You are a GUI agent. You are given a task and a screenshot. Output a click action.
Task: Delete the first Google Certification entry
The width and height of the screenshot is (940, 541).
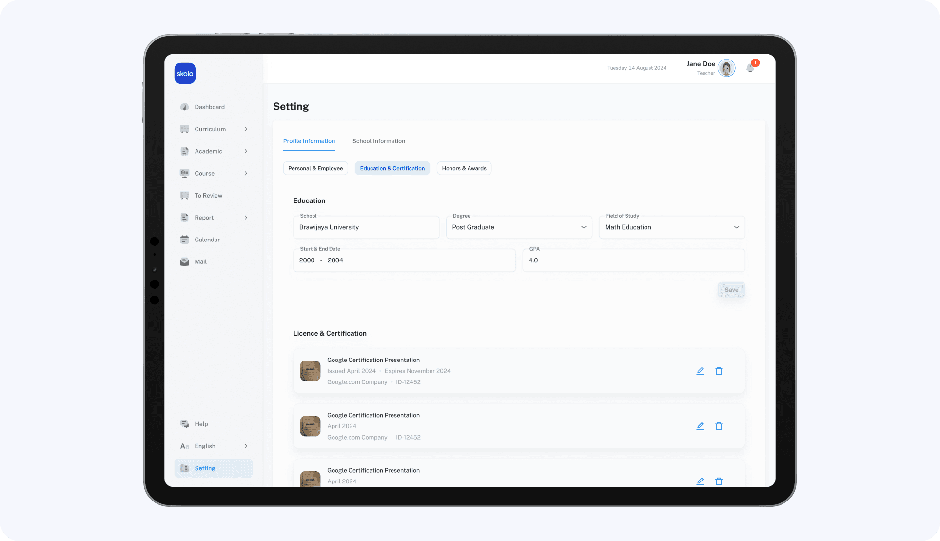click(x=719, y=371)
